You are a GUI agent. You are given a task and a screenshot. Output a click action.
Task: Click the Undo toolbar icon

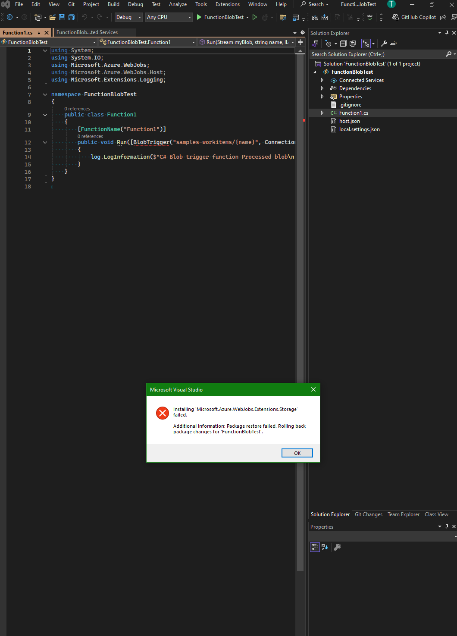[85, 17]
